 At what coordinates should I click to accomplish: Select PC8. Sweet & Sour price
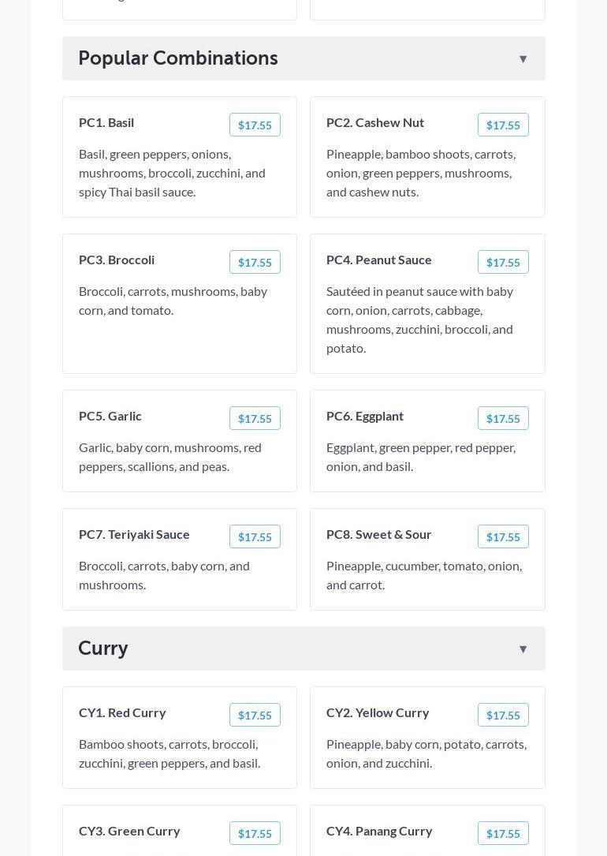coord(503,536)
